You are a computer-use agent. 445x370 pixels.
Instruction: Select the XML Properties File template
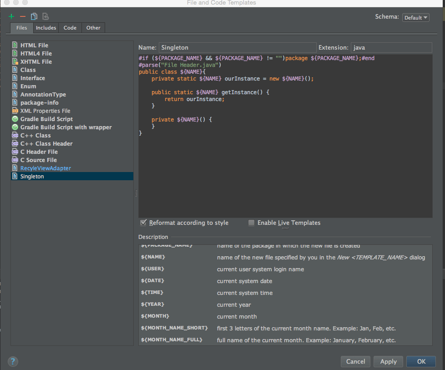click(72, 111)
